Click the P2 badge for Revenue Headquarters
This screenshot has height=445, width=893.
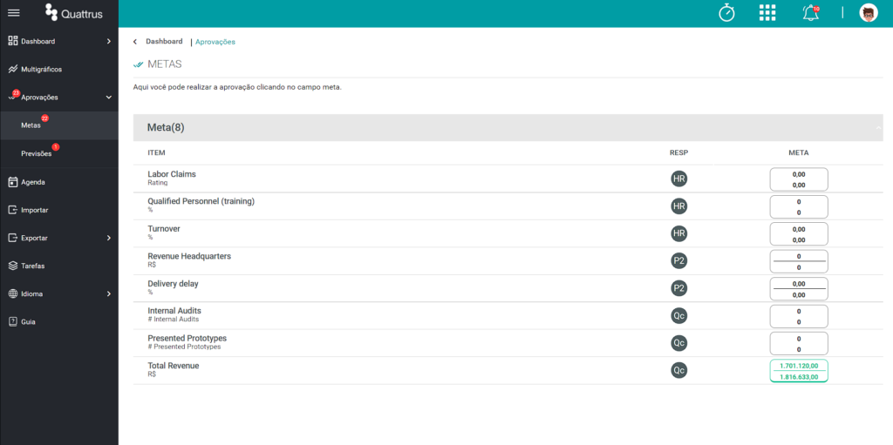pyautogui.click(x=678, y=260)
